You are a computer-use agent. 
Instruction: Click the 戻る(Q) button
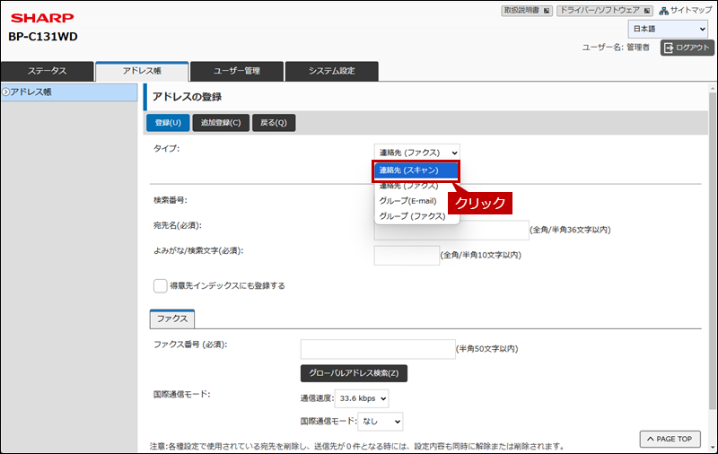coord(274,123)
